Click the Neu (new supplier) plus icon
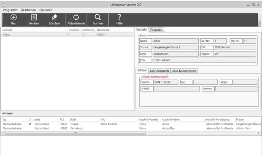The height and width of the screenshot is (156, 262). (14, 17)
